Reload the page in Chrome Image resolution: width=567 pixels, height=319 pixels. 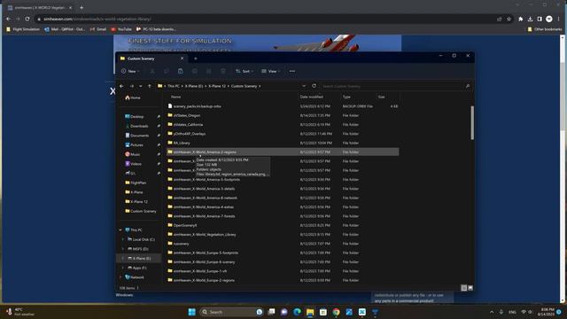click(x=27, y=19)
